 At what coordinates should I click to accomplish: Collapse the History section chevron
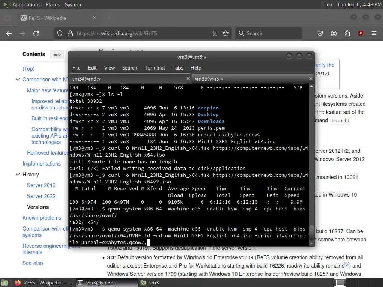pyautogui.click(x=18, y=175)
